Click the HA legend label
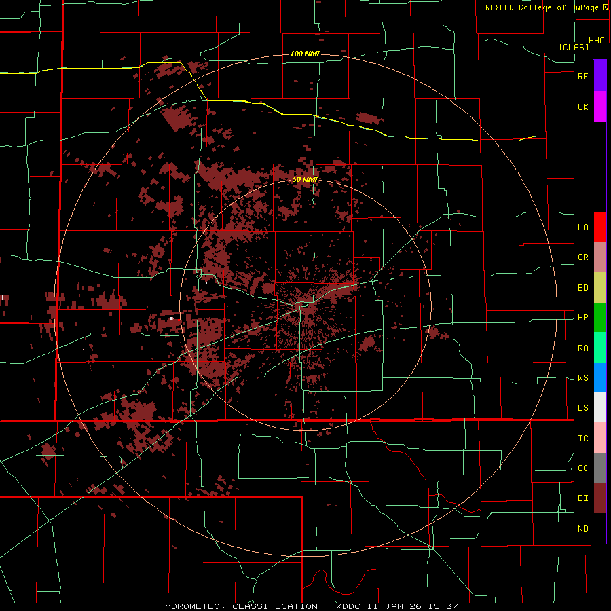The image size is (611, 611). pyautogui.click(x=582, y=227)
